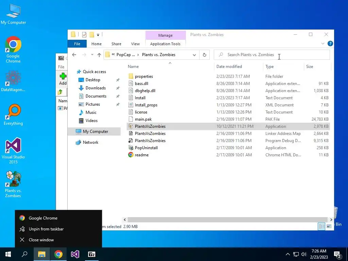Click Chrome icon on the taskbar

pos(58,254)
